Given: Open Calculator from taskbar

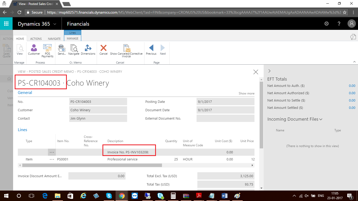Looking at the screenshot, I should [x=173, y=196].
